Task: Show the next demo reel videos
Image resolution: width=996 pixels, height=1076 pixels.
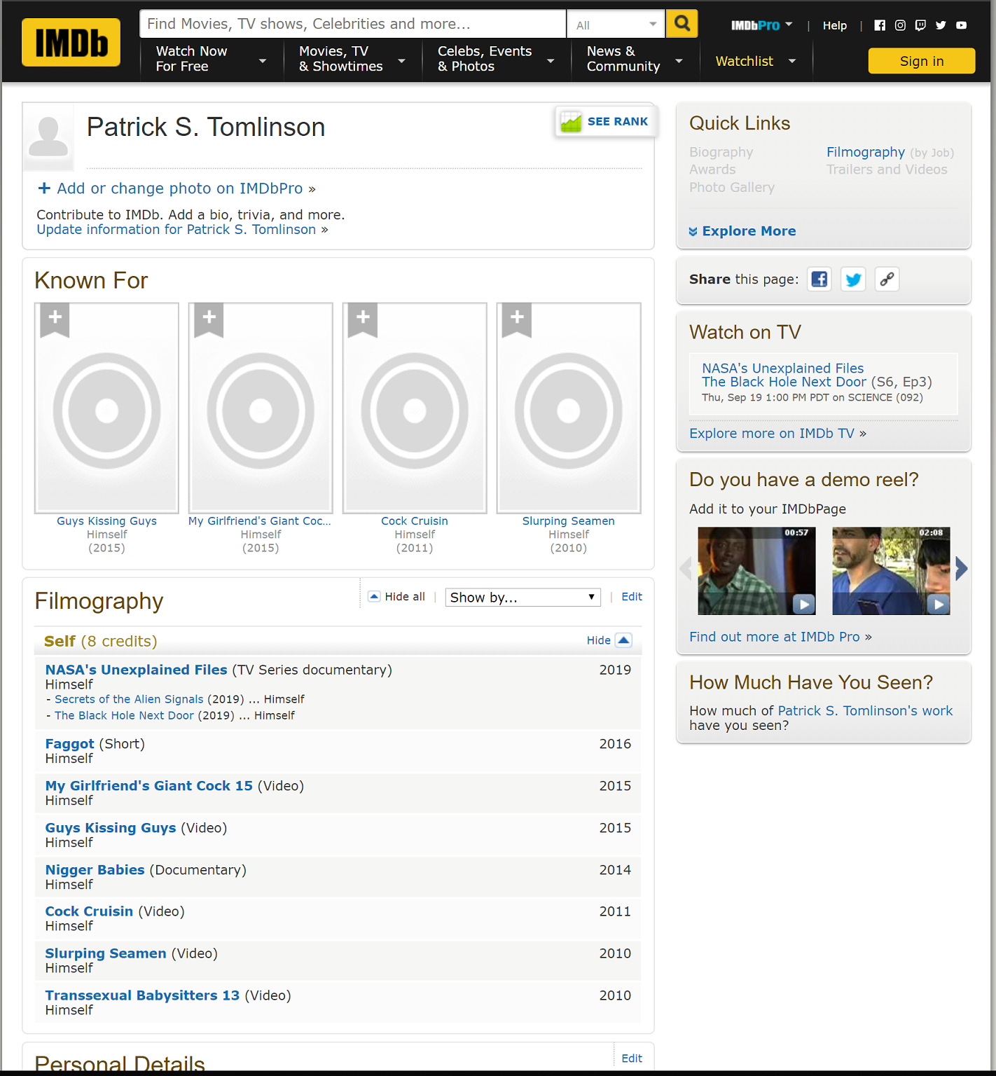Action: coord(962,569)
